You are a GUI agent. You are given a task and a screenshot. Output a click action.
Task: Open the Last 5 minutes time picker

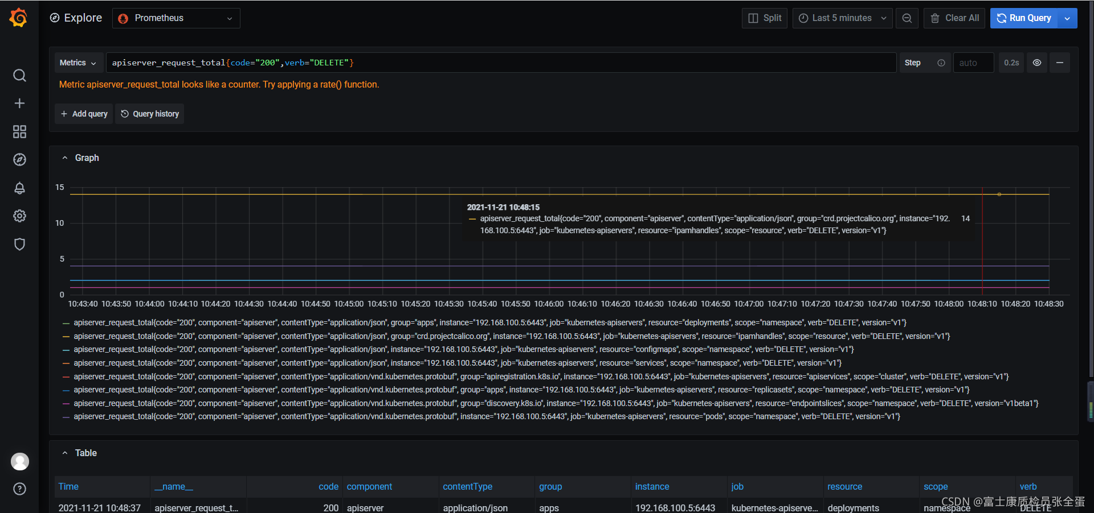(x=842, y=18)
